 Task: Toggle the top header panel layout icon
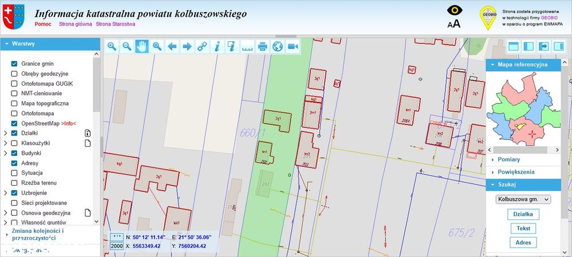[514, 46]
